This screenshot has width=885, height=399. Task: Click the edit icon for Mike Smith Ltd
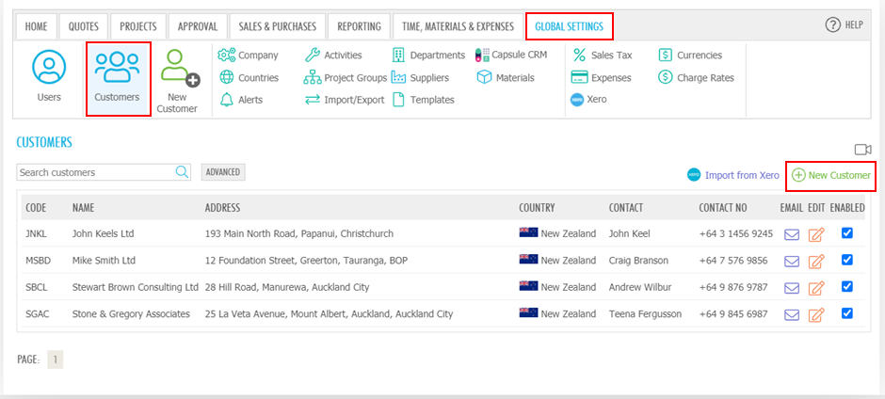[816, 261]
